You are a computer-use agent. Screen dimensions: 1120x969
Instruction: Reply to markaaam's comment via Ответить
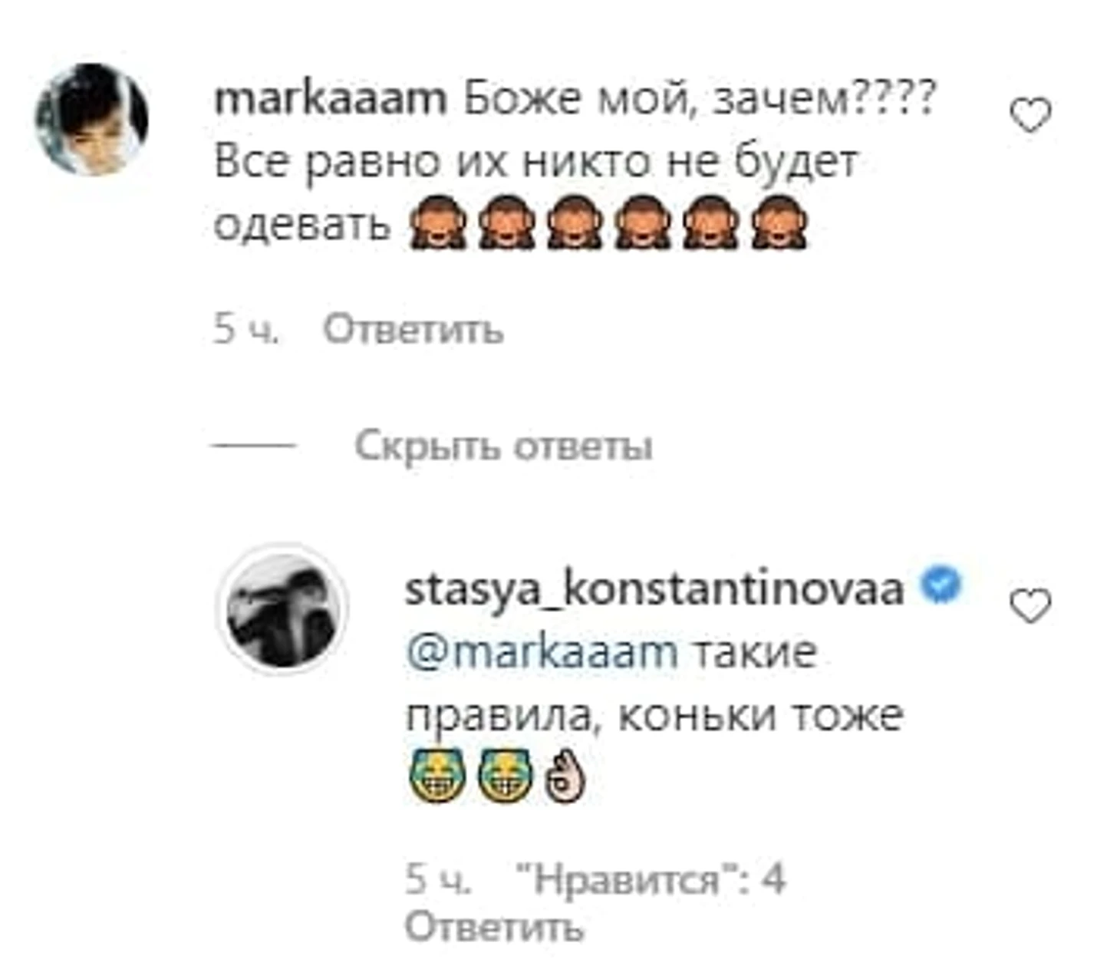413,330
